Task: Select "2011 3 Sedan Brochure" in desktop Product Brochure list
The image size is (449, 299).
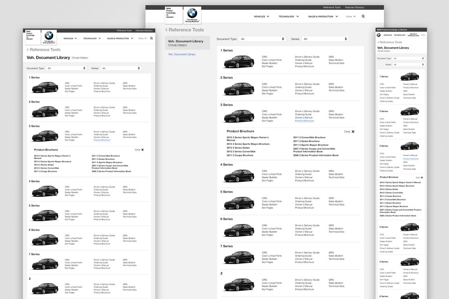Action: 306,142
